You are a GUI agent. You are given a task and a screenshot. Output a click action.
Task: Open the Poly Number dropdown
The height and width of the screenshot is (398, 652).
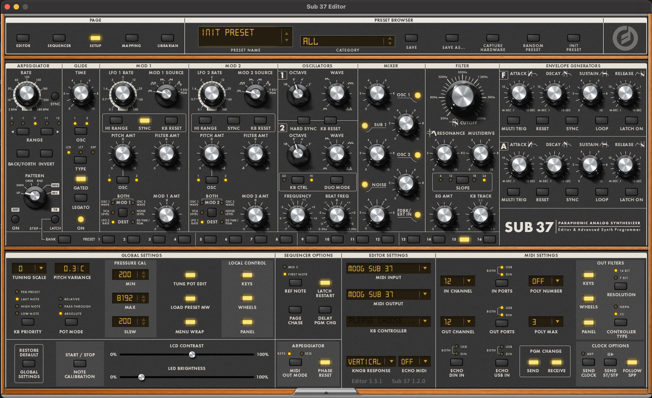pos(546,281)
